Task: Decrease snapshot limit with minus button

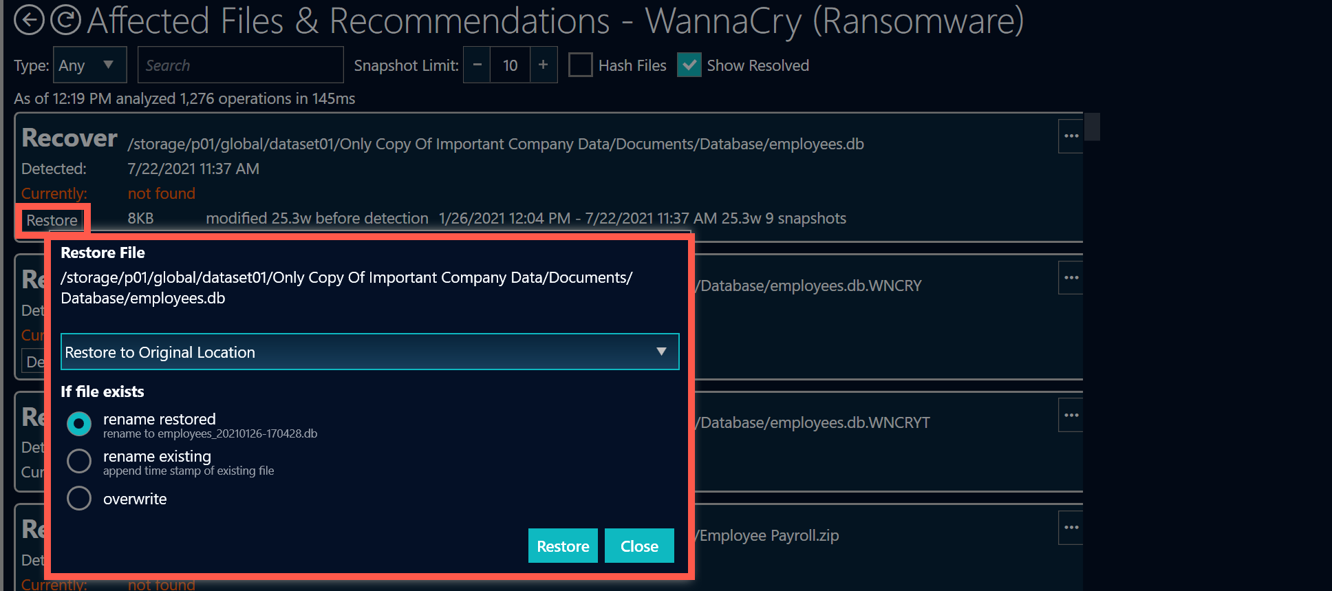Action: click(x=477, y=65)
